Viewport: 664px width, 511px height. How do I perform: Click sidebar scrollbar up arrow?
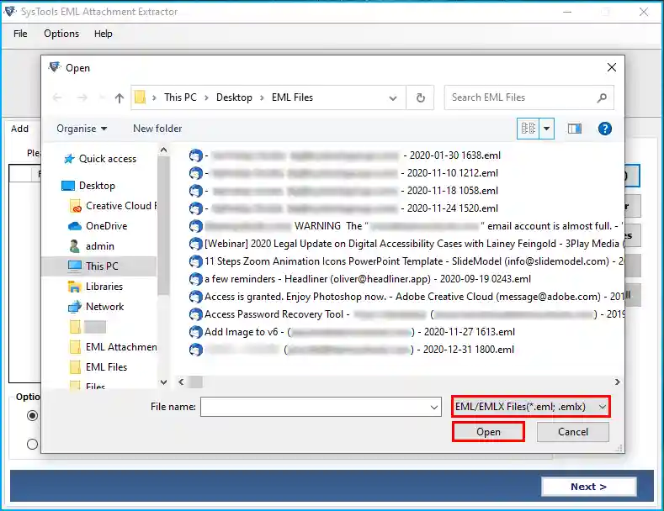[163, 150]
